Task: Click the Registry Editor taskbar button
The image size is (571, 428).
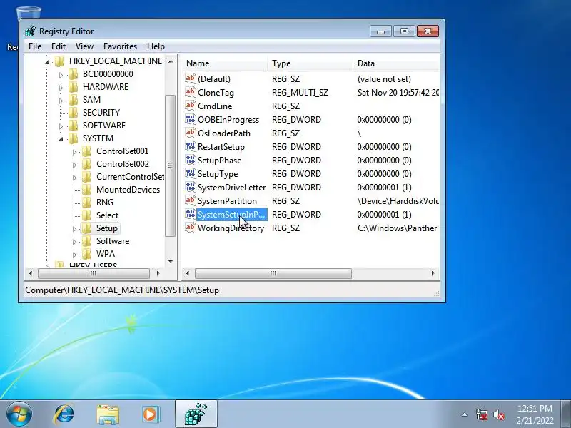Action: click(196, 414)
